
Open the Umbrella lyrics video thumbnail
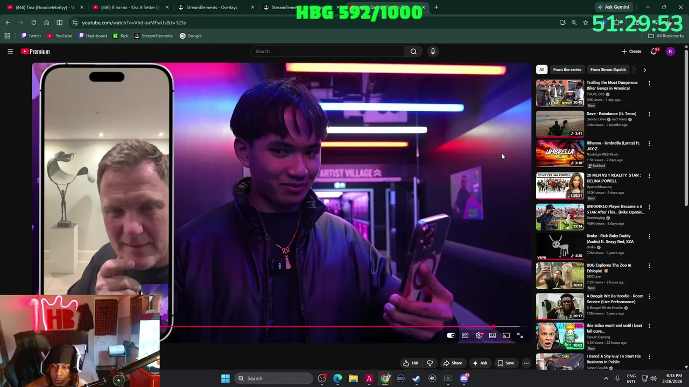coord(560,154)
